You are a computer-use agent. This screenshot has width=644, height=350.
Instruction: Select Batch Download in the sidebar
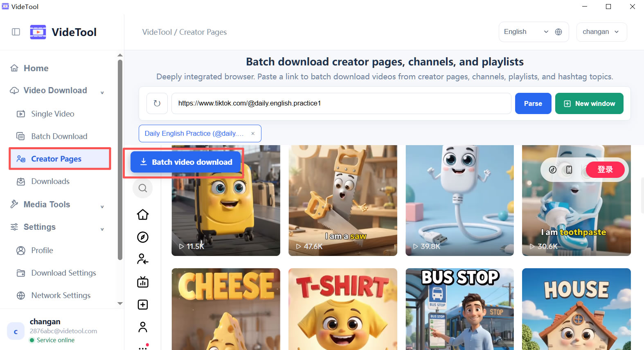point(59,137)
